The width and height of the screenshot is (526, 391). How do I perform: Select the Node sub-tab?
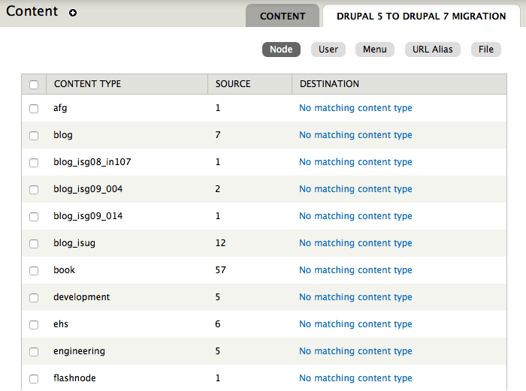coord(281,50)
